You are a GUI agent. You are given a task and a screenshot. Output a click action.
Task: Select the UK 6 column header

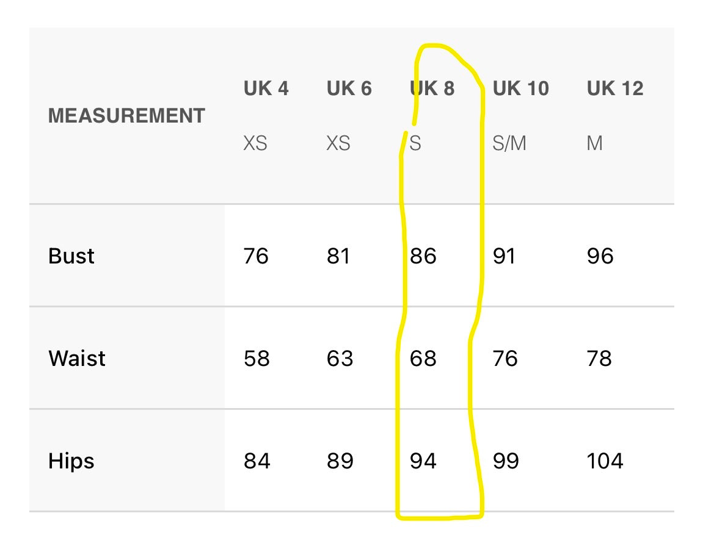coord(349,88)
